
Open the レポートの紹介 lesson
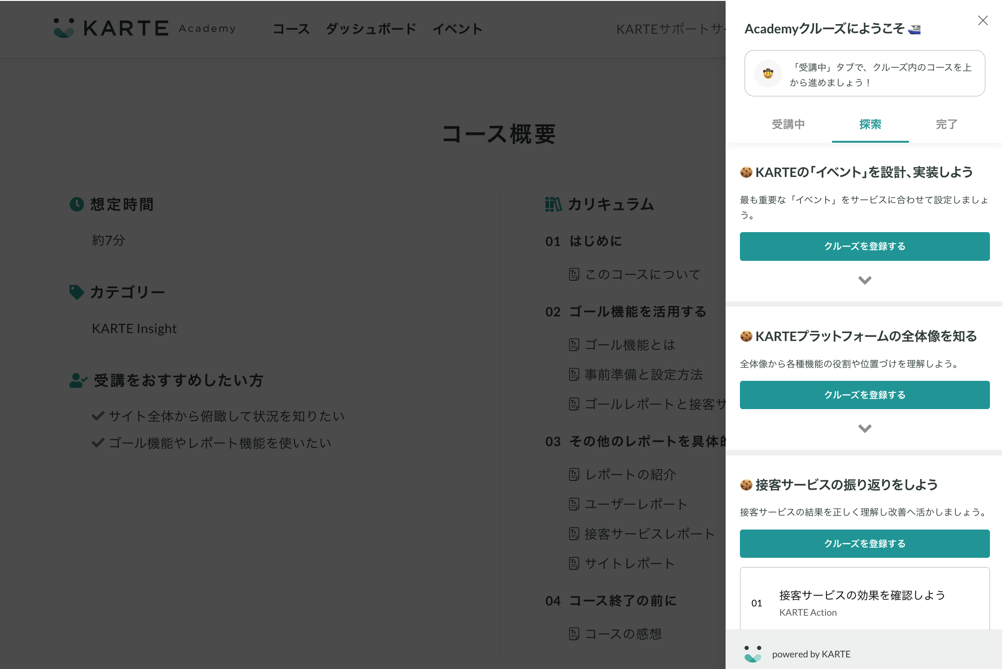pos(630,474)
